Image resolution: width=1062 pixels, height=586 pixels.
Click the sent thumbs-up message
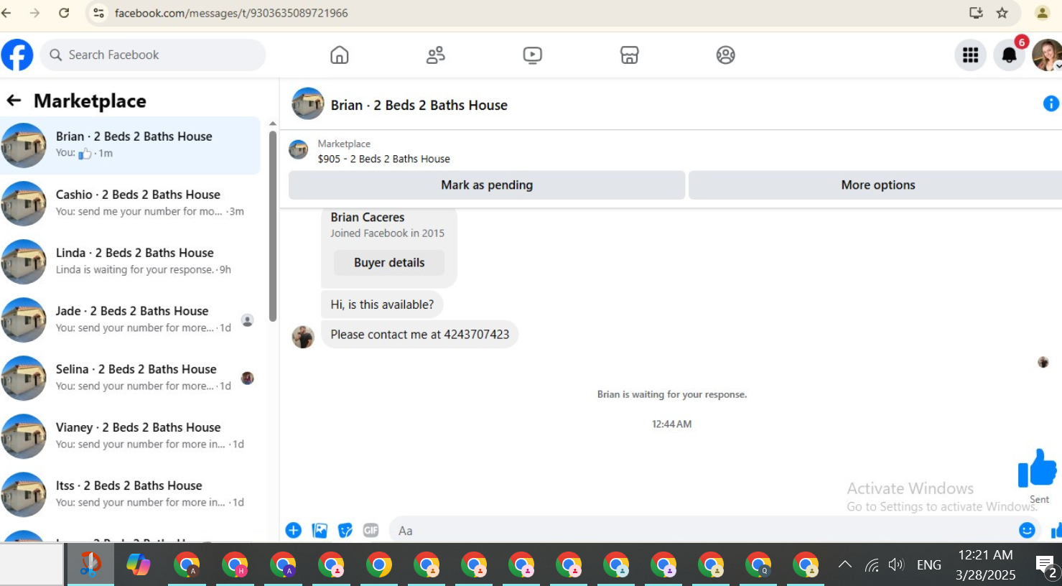pos(1037,468)
